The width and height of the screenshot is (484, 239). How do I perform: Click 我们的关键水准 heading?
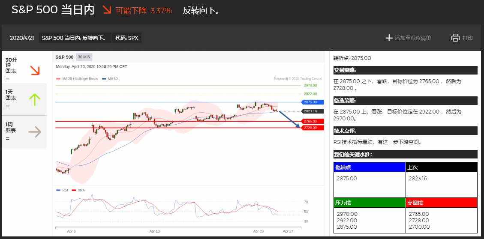pyautogui.click(x=405, y=154)
